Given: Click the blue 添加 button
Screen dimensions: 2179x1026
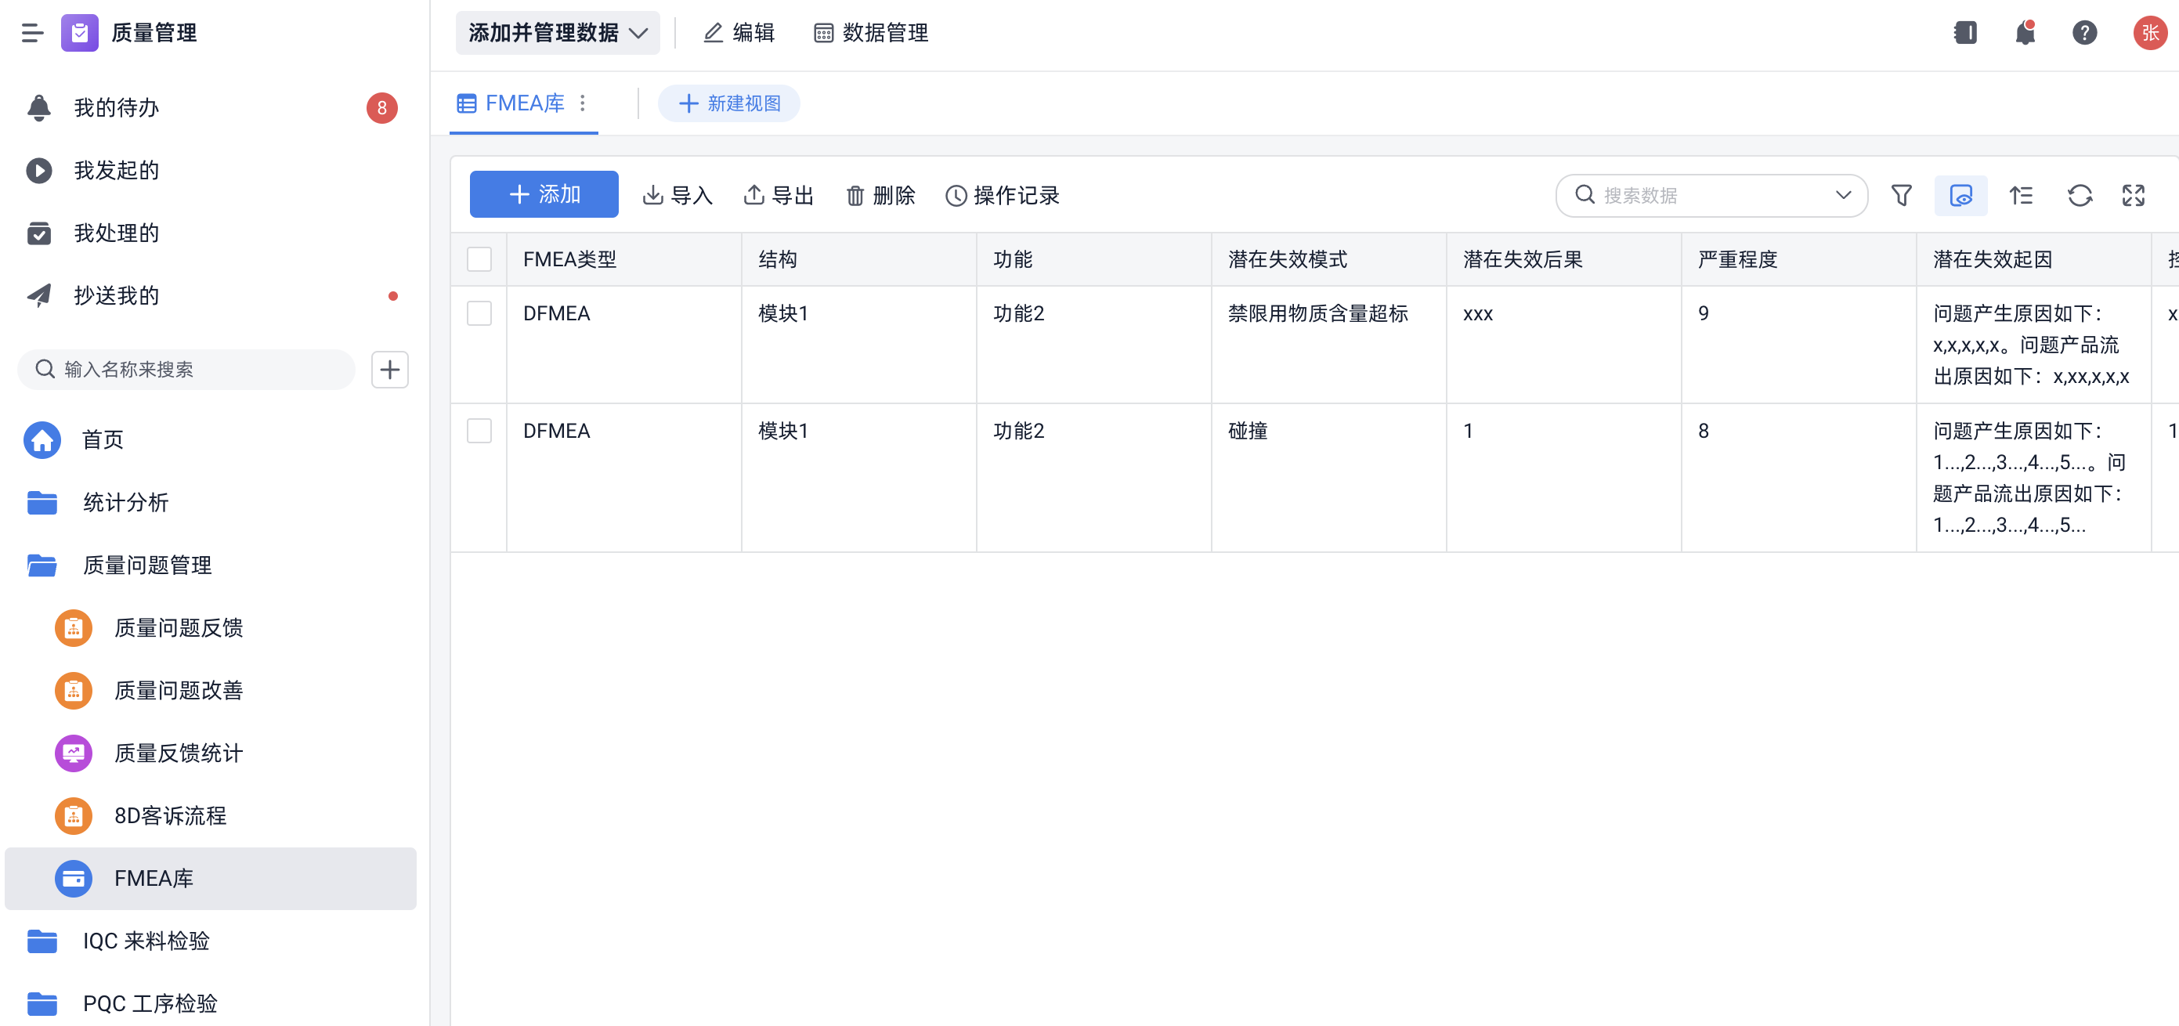Looking at the screenshot, I should [x=543, y=194].
